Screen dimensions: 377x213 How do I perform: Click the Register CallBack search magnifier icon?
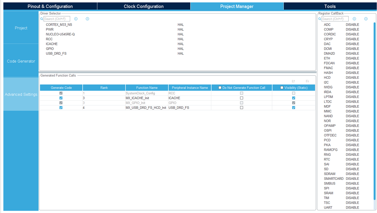click(x=320, y=19)
